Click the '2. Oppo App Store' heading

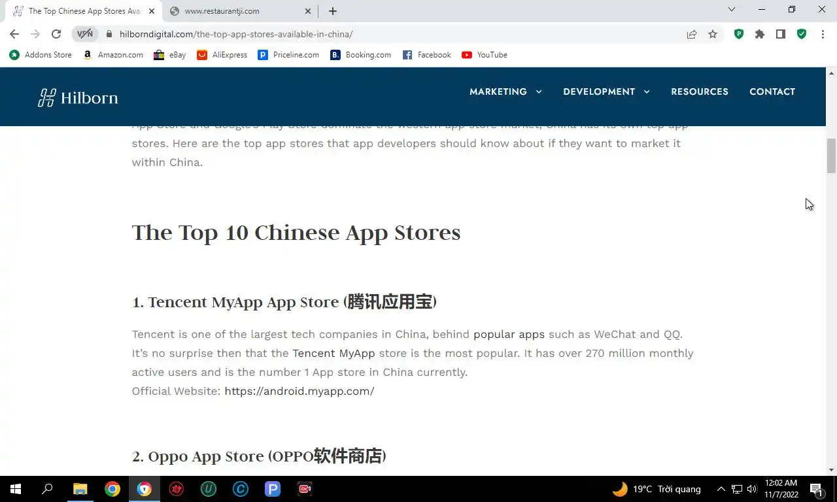pyautogui.click(x=259, y=456)
